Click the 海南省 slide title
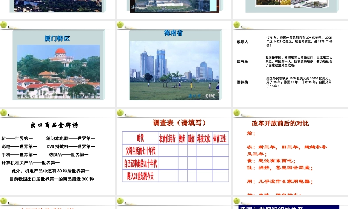 point(174,33)
